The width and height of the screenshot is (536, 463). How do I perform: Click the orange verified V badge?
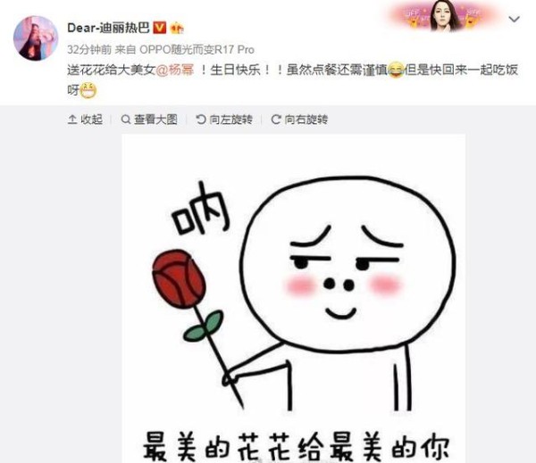(159, 28)
